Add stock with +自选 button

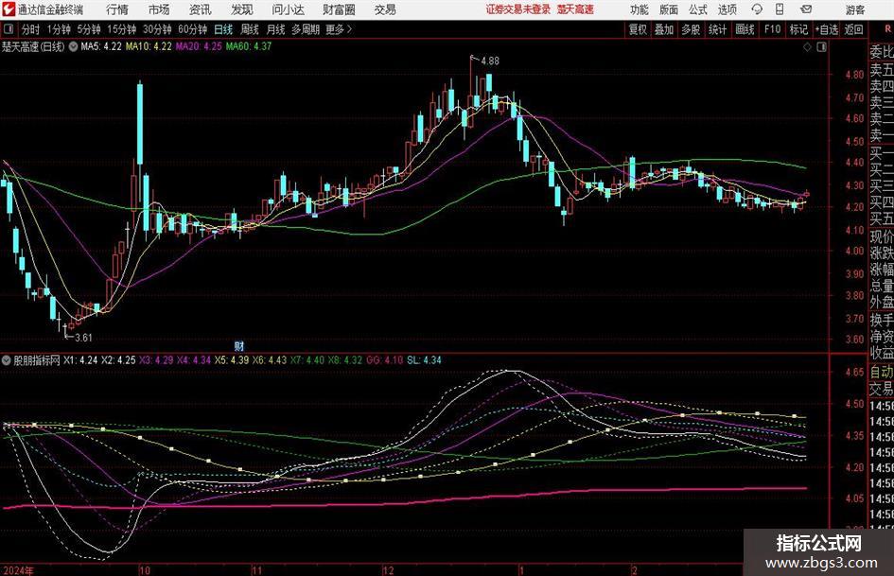827,29
